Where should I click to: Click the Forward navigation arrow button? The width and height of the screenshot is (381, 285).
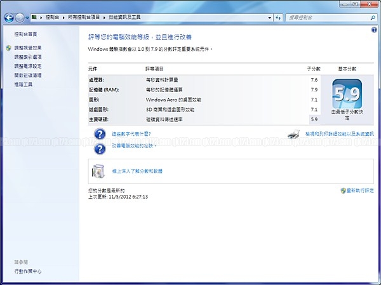[x=20, y=18]
